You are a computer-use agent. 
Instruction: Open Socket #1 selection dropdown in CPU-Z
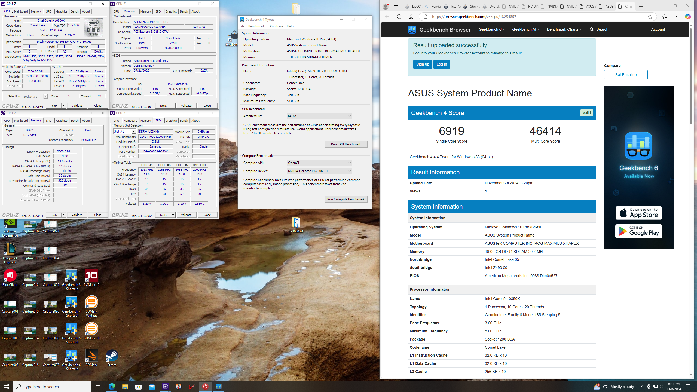35,96
